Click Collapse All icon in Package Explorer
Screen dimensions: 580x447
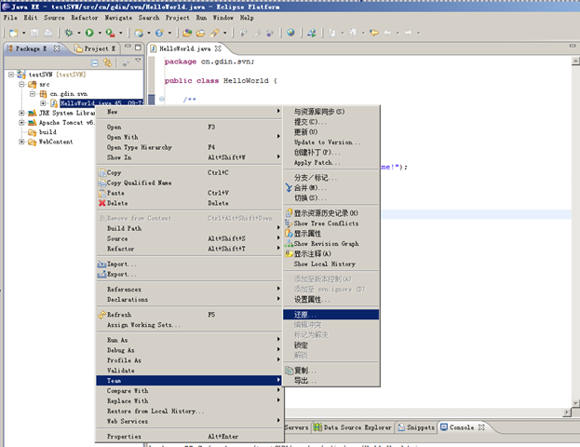[x=95, y=63]
